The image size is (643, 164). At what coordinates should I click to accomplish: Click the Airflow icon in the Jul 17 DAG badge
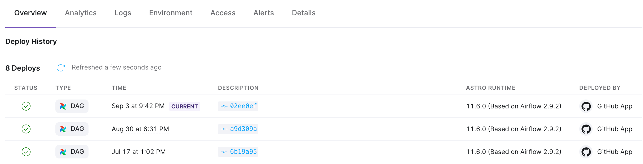(63, 152)
